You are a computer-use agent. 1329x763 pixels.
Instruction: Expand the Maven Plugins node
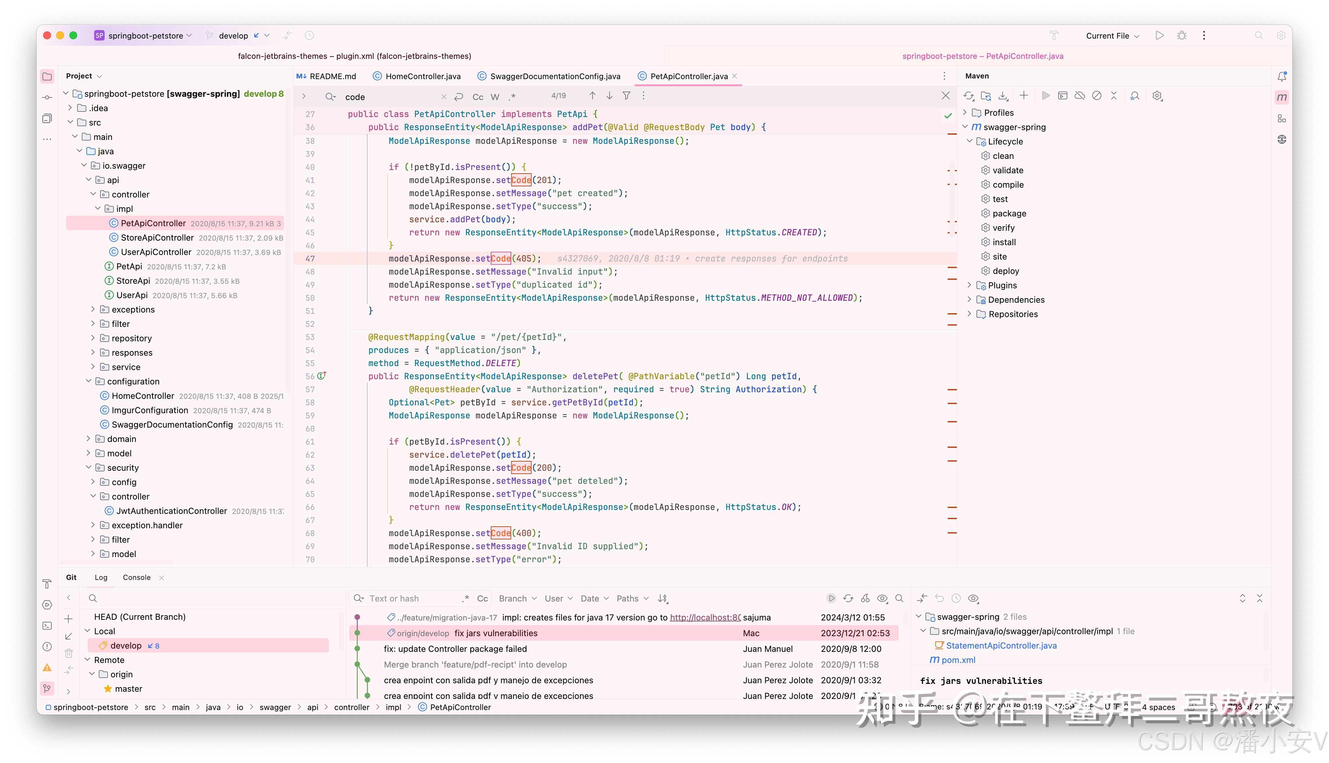tap(969, 285)
